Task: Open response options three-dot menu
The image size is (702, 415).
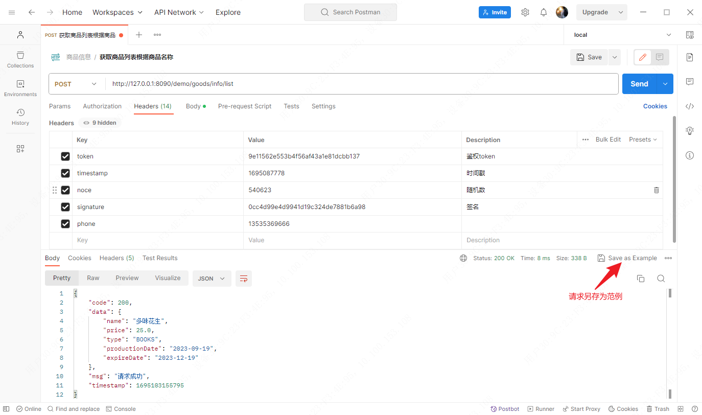Action: [x=668, y=258]
